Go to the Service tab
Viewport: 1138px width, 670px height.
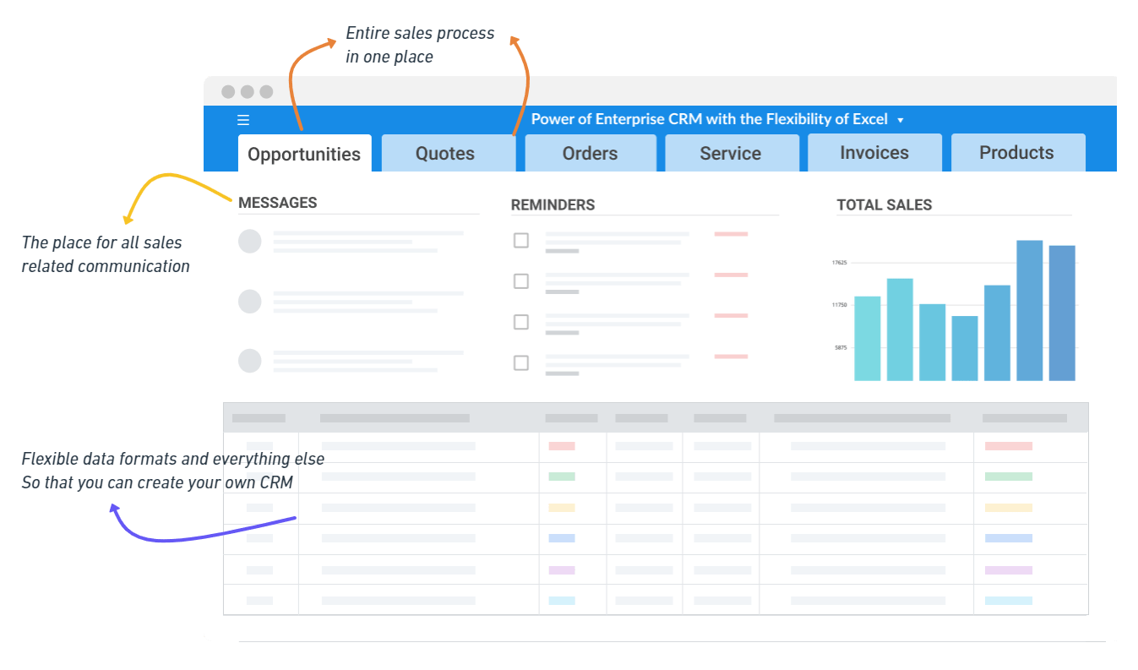tap(731, 153)
